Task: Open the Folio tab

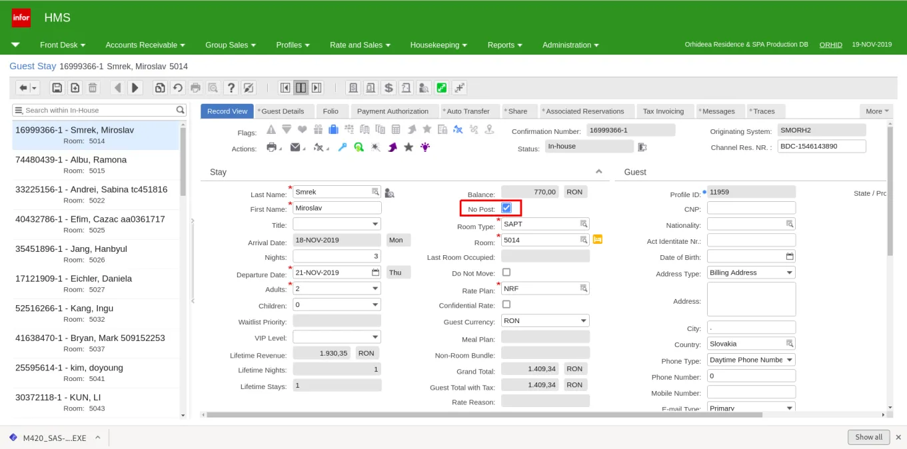Action: pyautogui.click(x=331, y=111)
